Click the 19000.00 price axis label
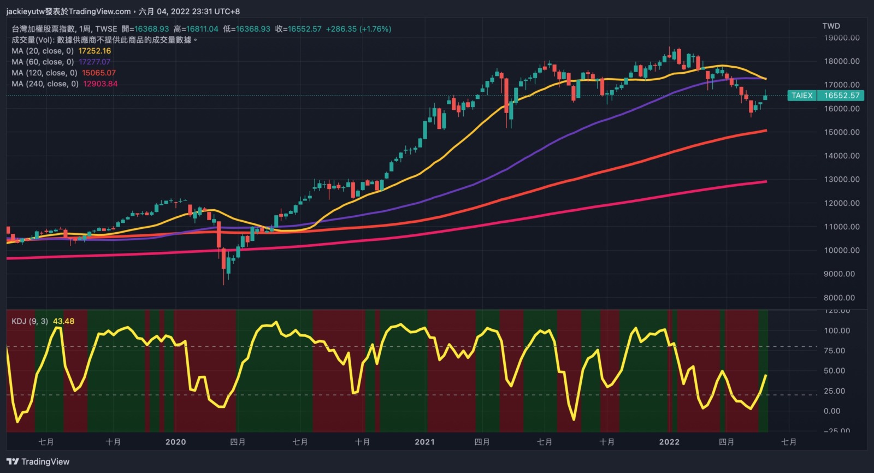This screenshot has height=473, width=874. [x=841, y=38]
